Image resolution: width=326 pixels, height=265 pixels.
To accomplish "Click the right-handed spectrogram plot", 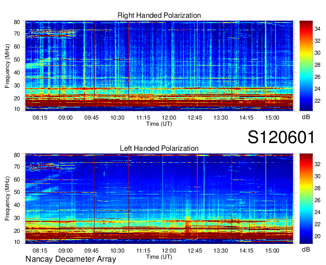I will click(x=159, y=66).
